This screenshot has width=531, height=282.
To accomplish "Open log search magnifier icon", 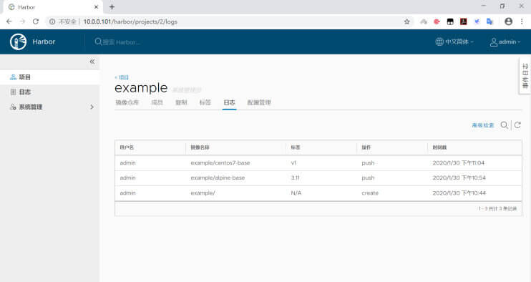I will click(x=504, y=125).
